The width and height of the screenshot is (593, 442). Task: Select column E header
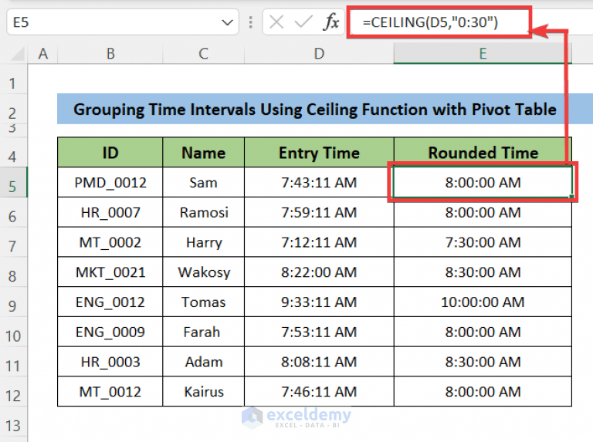[483, 54]
